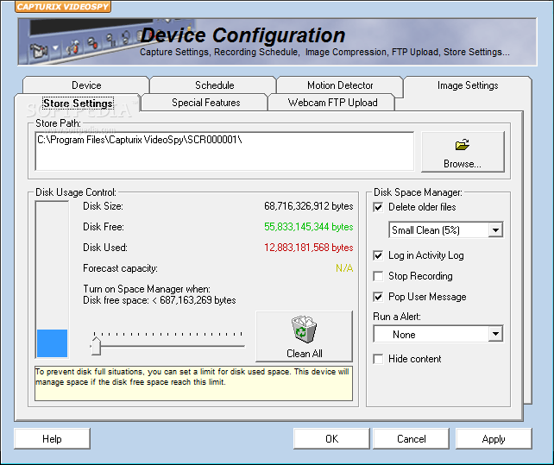Image resolution: width=554 pixels, height=465 pixels.
Task: Switch to the Device tab
Action: 86,85
